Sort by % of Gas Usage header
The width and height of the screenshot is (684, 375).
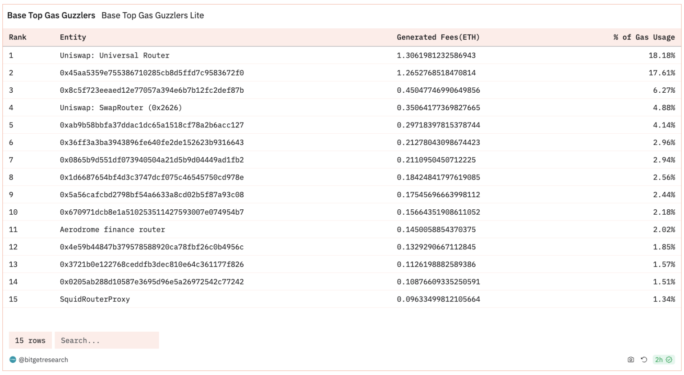pos(644,37)
